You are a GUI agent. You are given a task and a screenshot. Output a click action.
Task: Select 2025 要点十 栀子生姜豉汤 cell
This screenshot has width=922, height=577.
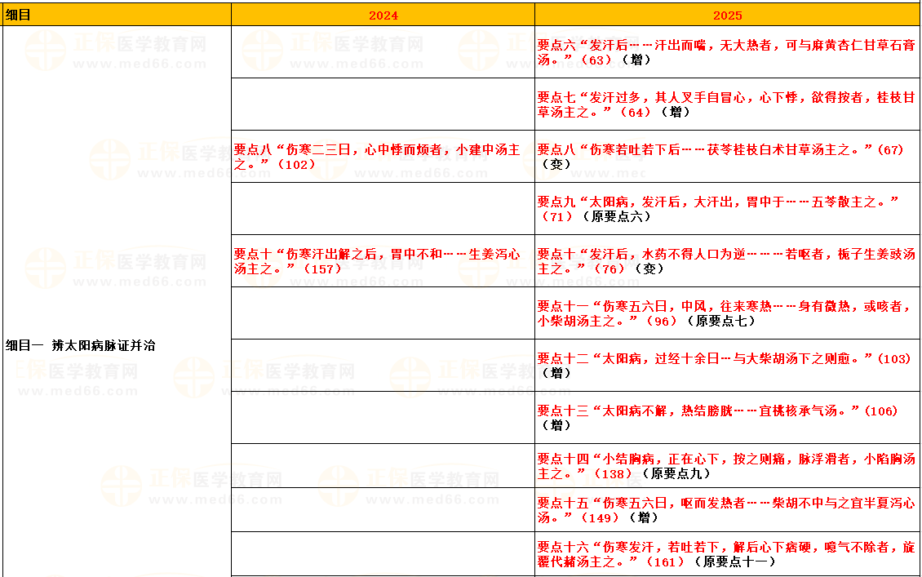click(x=727, y=261)
